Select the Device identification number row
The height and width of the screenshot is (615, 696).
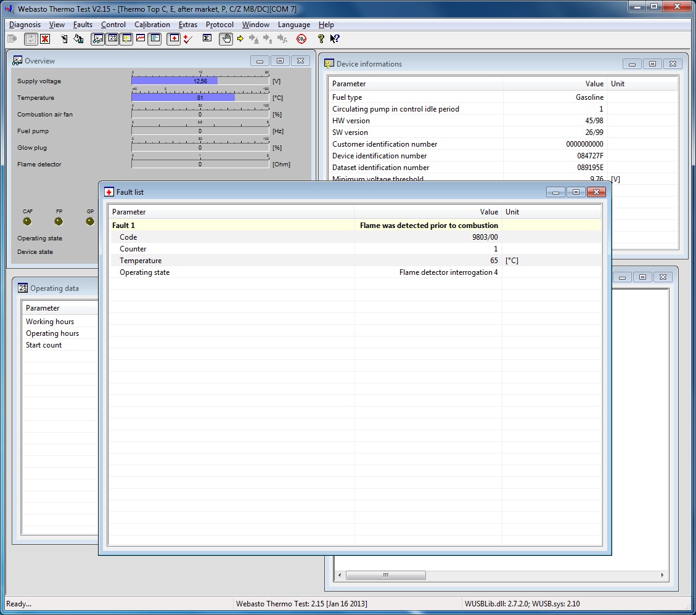(504, 156)
